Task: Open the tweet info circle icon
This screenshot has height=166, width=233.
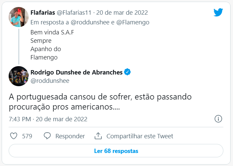Action: tap(218, 119)
